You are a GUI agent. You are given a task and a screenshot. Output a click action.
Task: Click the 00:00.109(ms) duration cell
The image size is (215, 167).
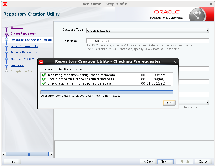pos(156,79)
